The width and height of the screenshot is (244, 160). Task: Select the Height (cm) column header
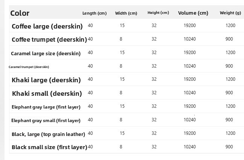point(158,13)
